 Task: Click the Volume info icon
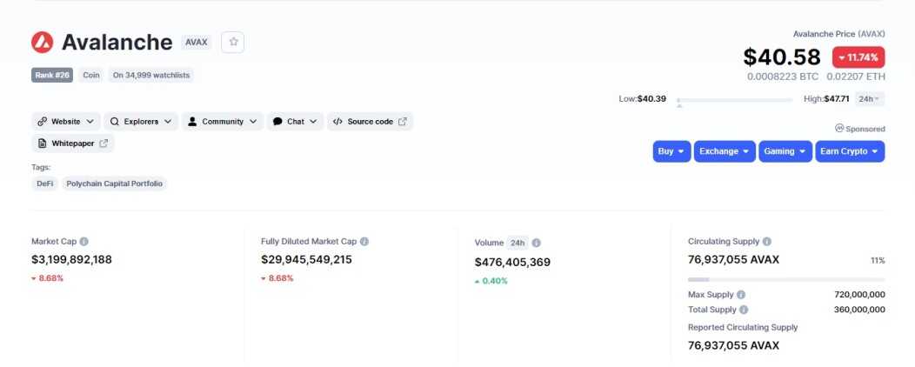(x=536, y=243)
